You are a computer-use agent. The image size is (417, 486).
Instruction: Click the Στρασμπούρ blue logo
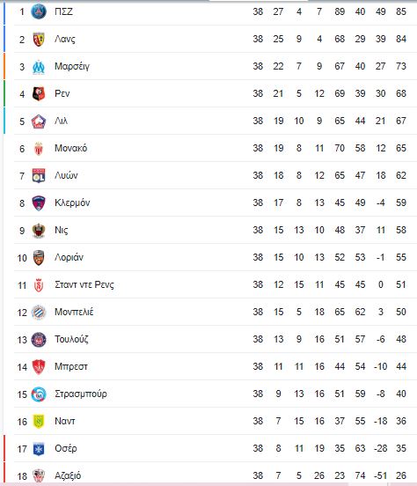click(39, 394)
